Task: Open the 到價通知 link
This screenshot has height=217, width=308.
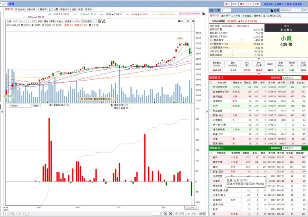Action: (297, 4)
